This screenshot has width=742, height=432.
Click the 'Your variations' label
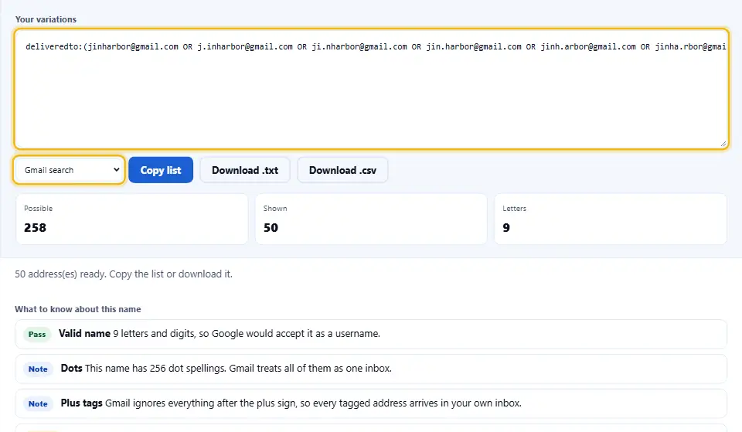tap(46, 19)
